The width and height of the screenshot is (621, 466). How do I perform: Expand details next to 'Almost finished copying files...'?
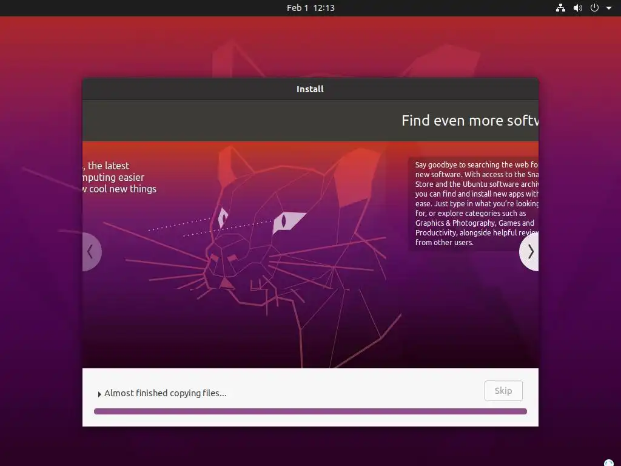(x=99, y=394)
